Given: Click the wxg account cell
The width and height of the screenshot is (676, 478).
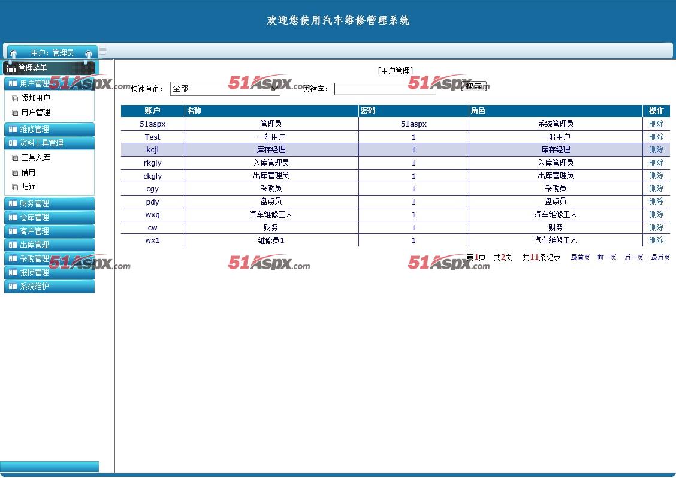Looking at the screenshot, I should 153,214.
